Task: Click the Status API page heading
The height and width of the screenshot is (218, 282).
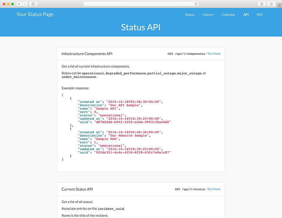Action: click(x=141, y=27)
